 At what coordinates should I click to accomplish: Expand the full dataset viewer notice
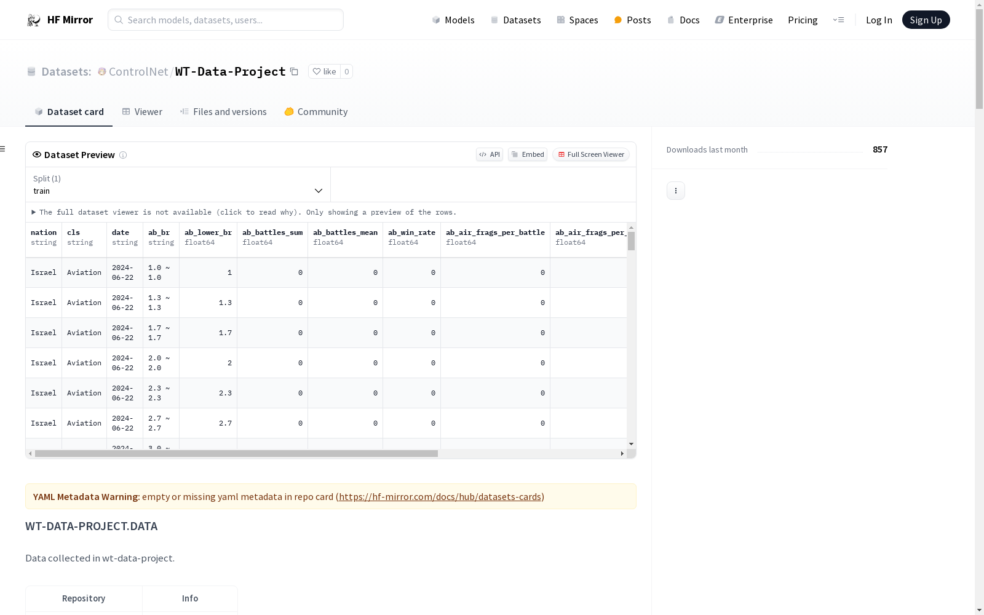[244, 212]
